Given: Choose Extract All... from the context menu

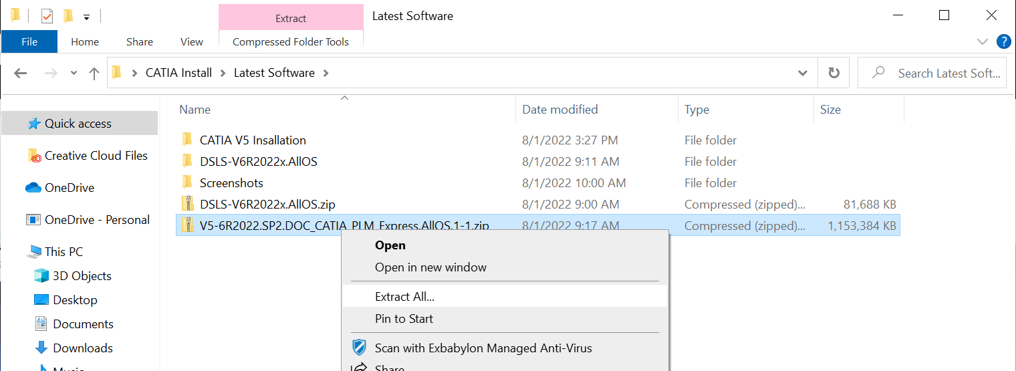Looking at the screenshot, I should pos(505,297).
